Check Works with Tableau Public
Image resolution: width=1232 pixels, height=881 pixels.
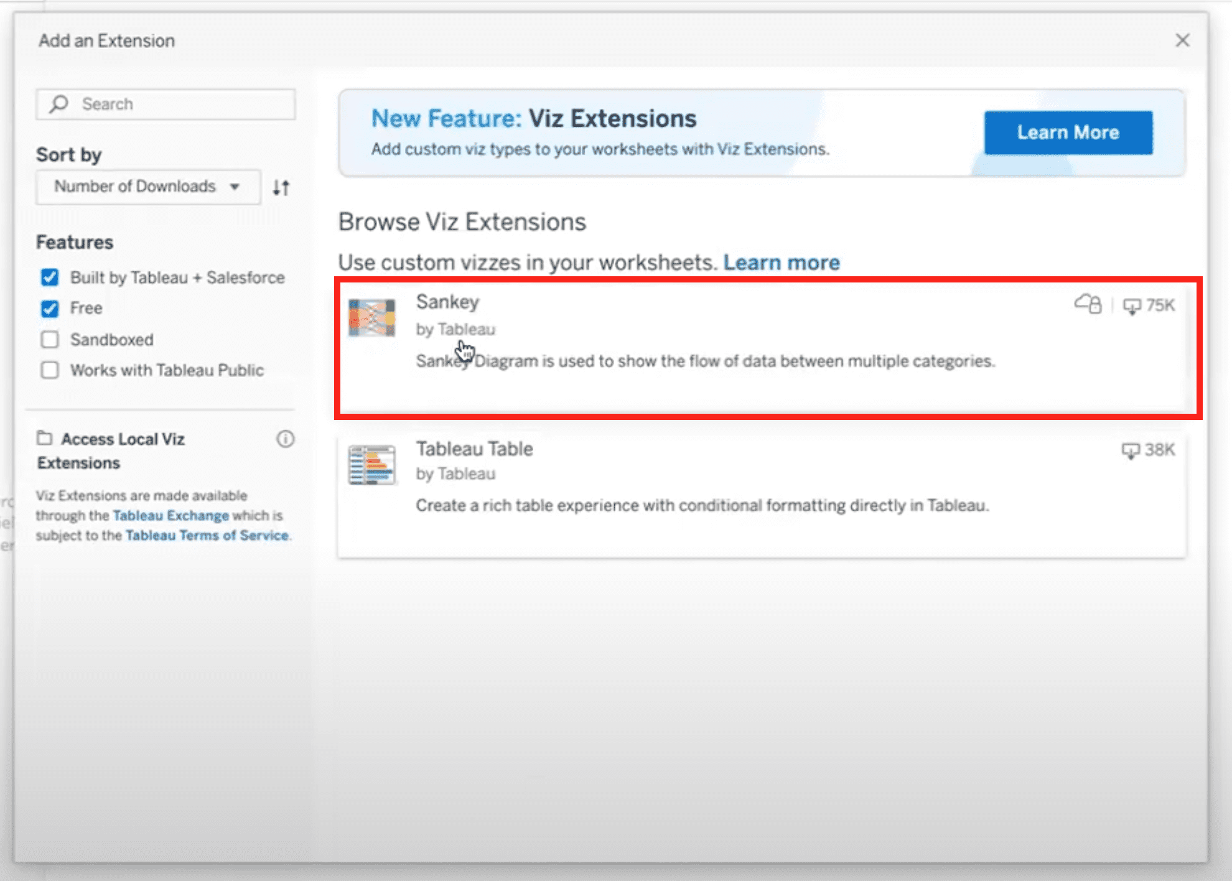[50, 370]
